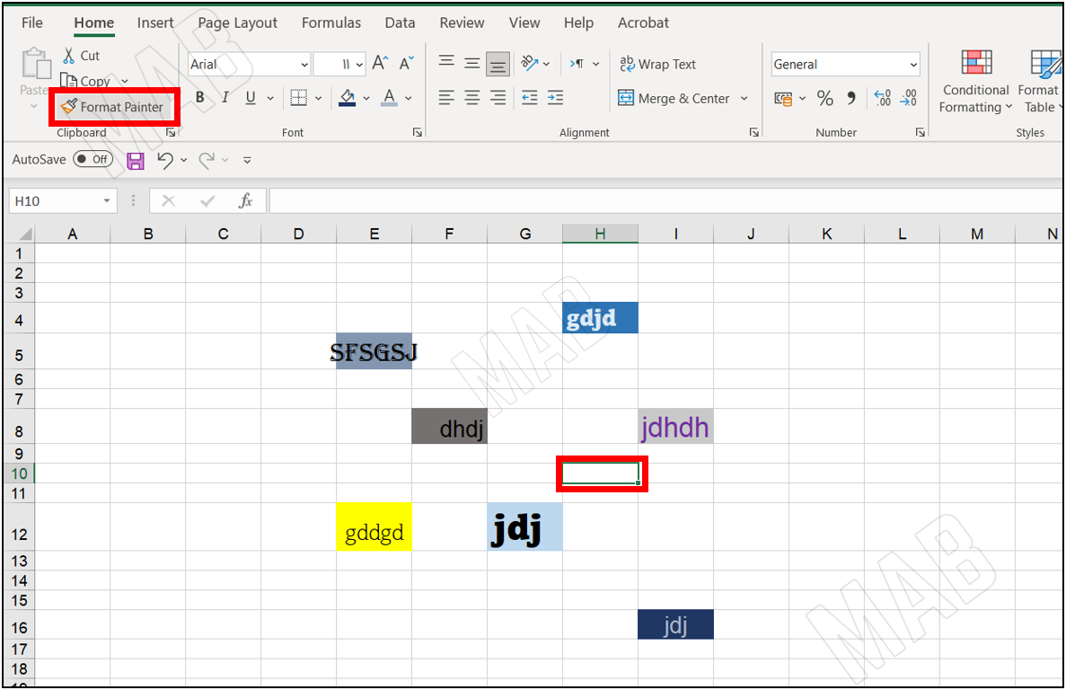Click Accounting Number Format icon
Image resolution: width=1066 pixels, height=690 pixels.
(x=783, y=99)
